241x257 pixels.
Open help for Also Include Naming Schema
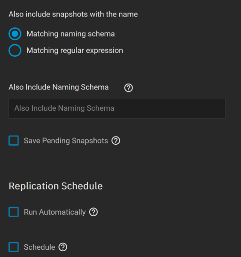tap(129, 88)
